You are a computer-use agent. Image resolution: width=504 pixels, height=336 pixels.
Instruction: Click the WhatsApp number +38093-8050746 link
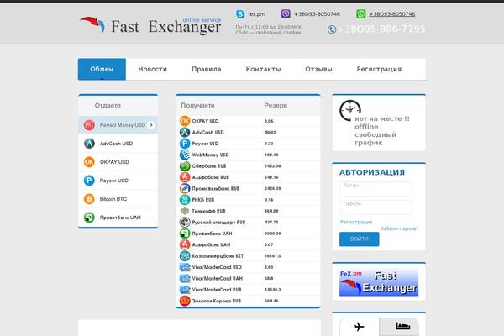pos(391,14)
